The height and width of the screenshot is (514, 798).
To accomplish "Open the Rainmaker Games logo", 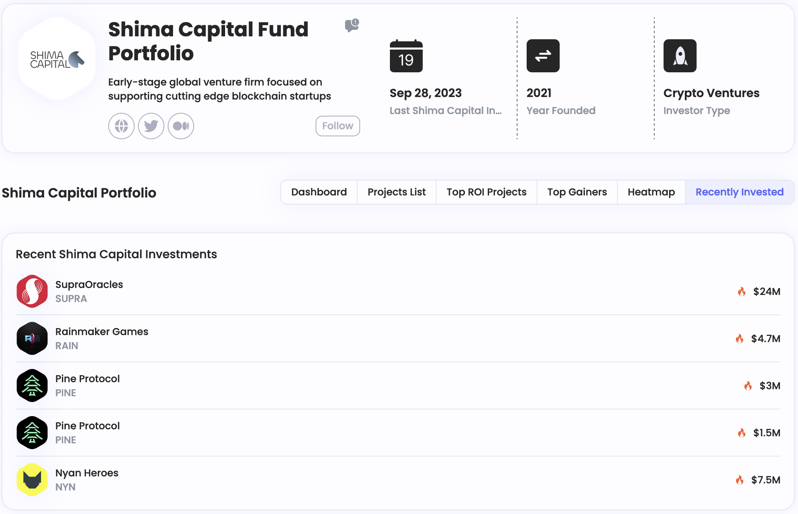I will pyautogui.click(x=32, y=338).
